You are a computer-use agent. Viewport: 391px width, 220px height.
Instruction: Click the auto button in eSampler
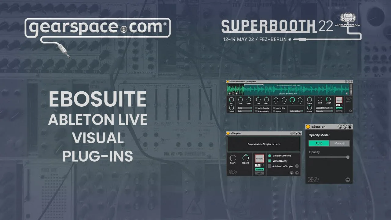click(x=339, y=111)
